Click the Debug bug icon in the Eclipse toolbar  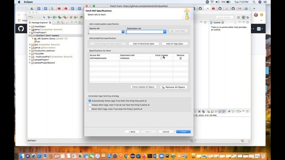point(49,17)
